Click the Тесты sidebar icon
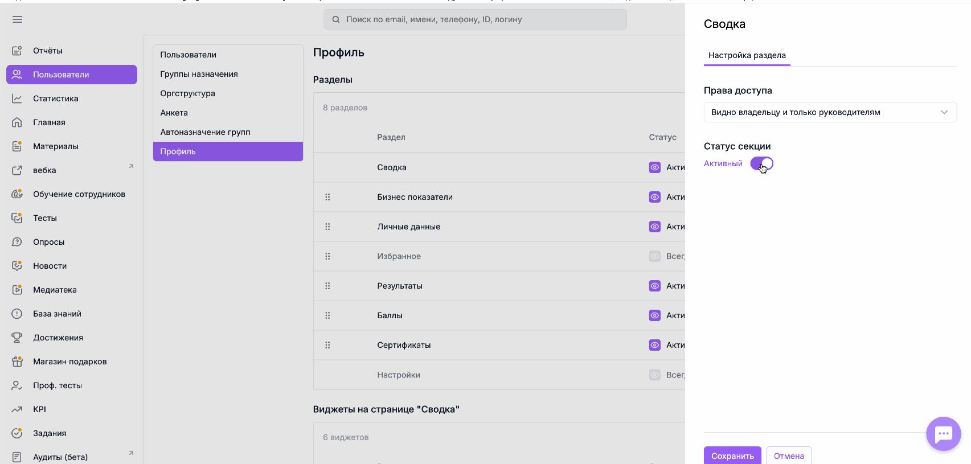The width and height of the screenshot is (971, 464). click(x=17, y=218)
